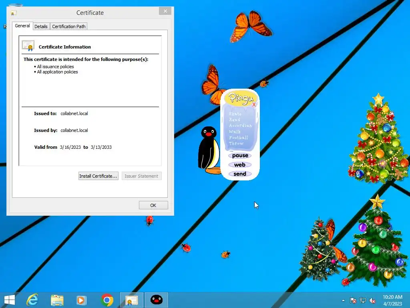Click the Action Center flag tray icon
410x308 pixels.
point(353,300)
